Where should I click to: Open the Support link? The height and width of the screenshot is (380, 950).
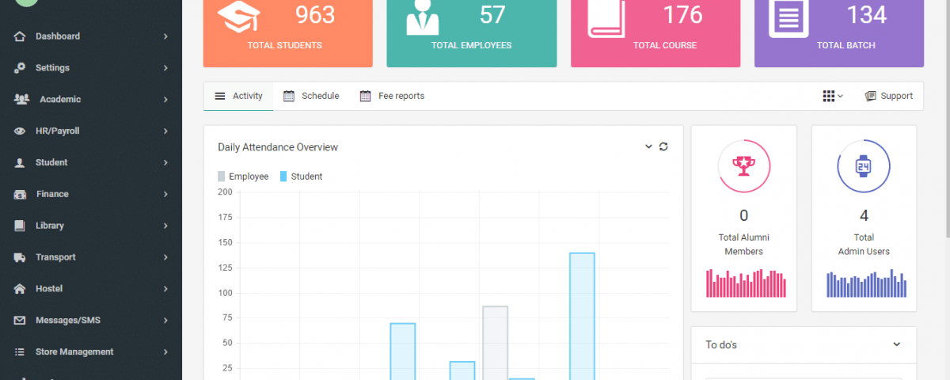pos(888,96)
